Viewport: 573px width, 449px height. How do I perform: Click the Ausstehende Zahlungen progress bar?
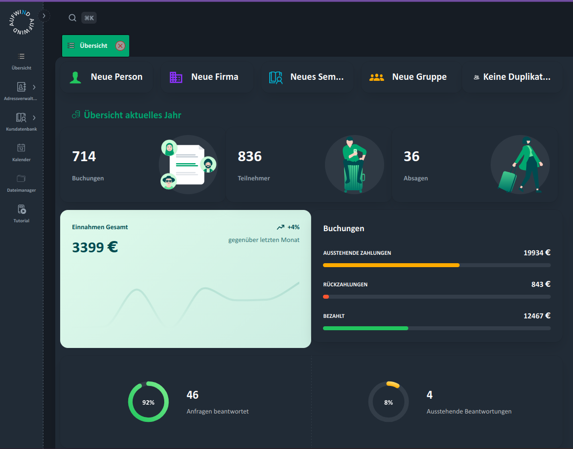tap(436, 265)
